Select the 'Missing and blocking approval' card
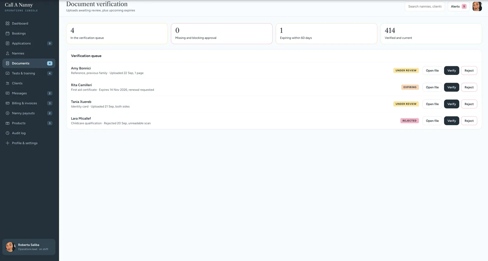Screen dimensions: 488x261 [x=222, y=34]
